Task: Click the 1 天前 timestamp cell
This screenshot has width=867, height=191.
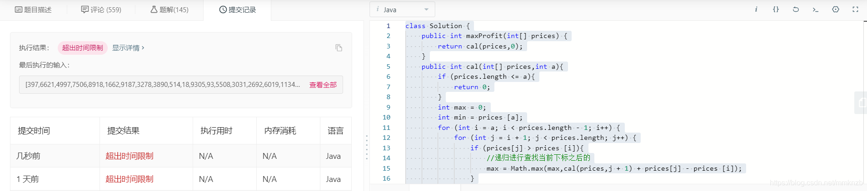Action: [27, 179]
